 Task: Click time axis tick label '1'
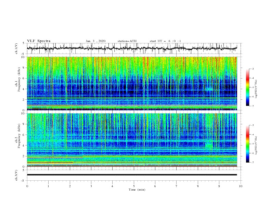pyautogui.click(x=48, y=186)
